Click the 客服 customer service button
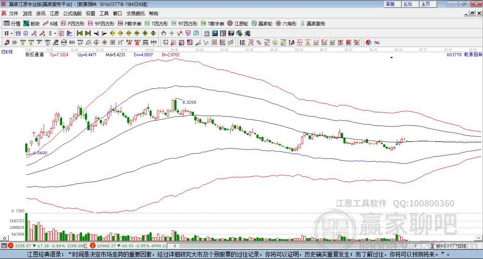The height and width of the screenshot is (259, 483). coord(392,4)
